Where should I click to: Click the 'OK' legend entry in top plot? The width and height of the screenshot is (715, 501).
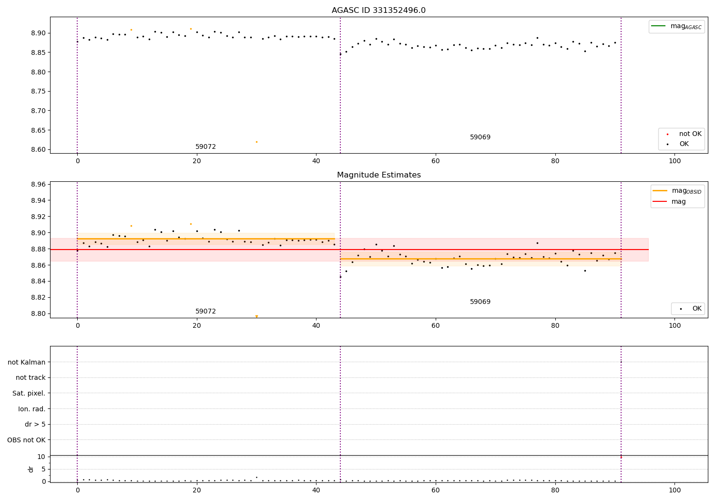tap(684, 144)
